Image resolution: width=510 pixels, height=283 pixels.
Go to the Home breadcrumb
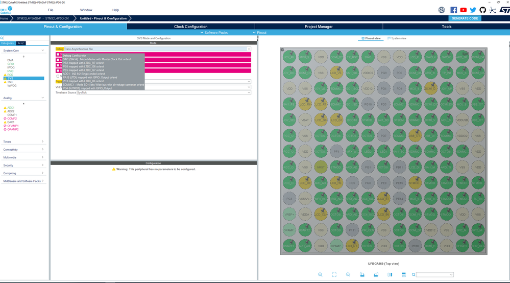tap(4, 18)
